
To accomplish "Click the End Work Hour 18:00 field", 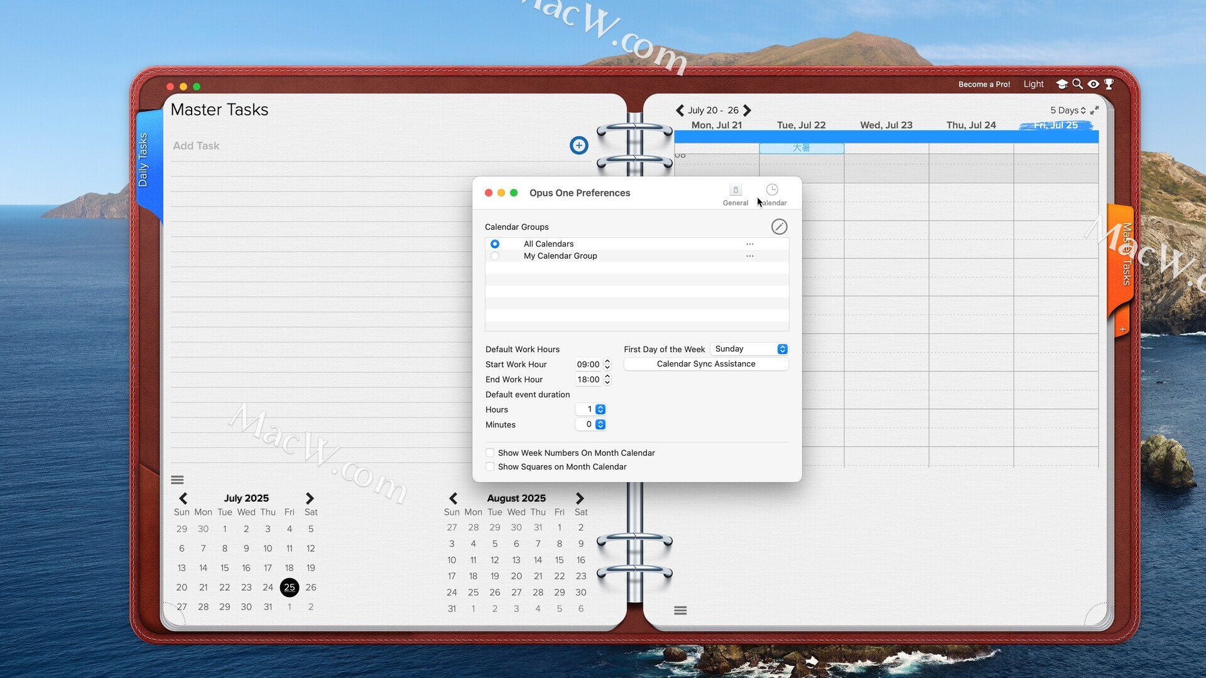I will point(589,379).
